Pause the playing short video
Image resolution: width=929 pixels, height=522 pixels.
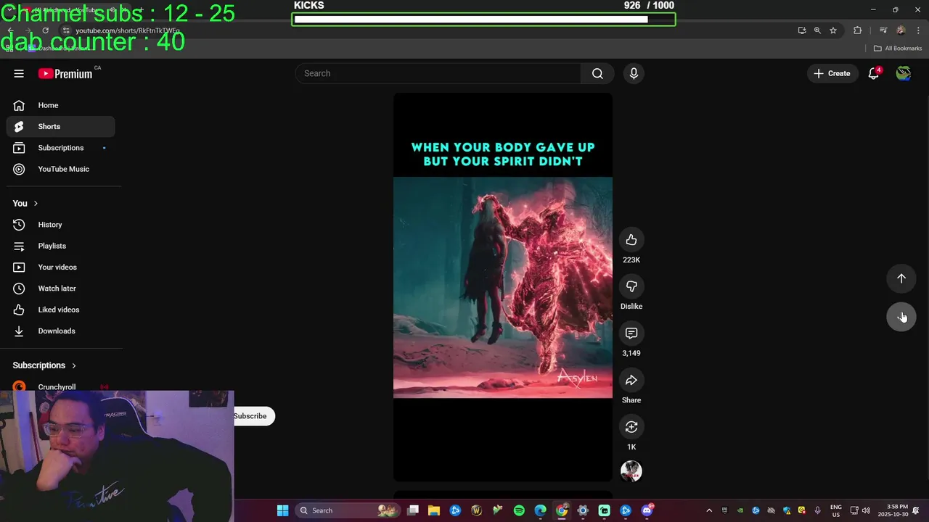pyautogui.click(x=503, y=287)
